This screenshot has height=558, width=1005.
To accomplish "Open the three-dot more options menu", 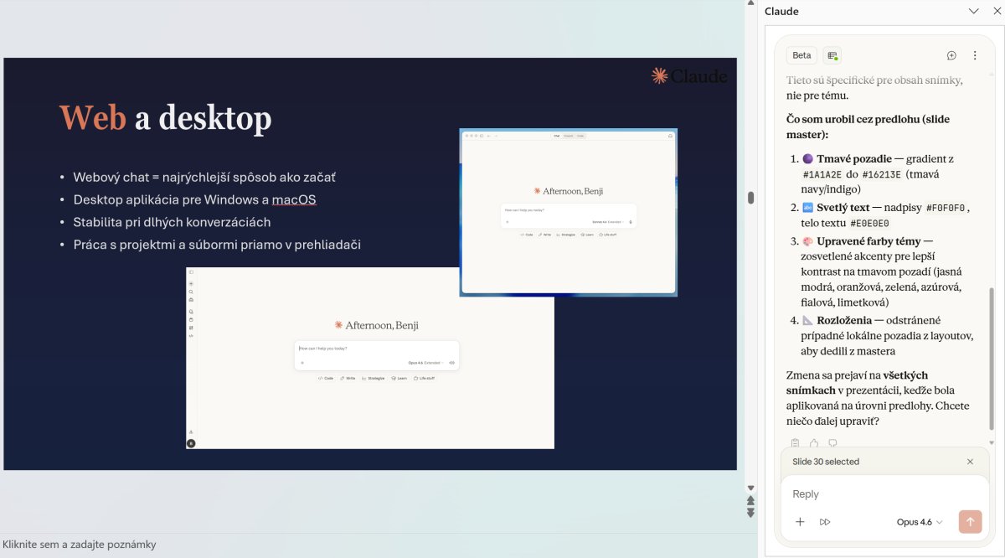I will point(975,55).
